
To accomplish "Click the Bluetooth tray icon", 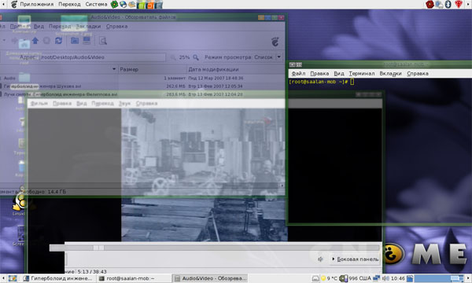I will [448, 4].
